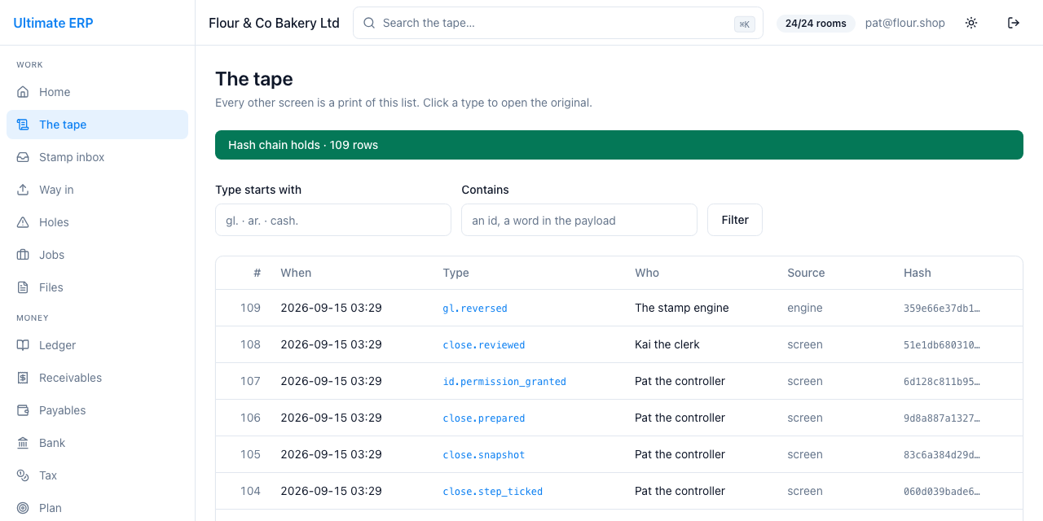The image size is (1043, 521).
Task: Open the Ultimate ERP logo link
Action: (53, 23)
